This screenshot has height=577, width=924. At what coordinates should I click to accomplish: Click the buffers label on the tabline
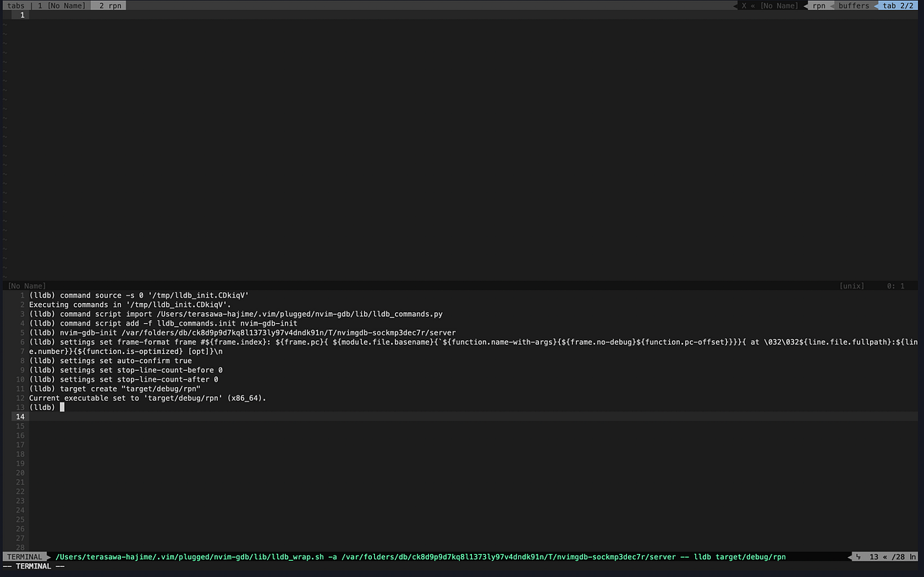[853, 5]
